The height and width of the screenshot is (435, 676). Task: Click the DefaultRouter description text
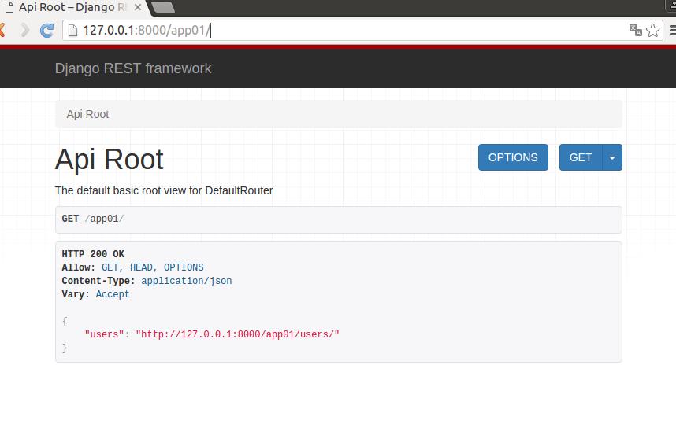pos(164,190)
